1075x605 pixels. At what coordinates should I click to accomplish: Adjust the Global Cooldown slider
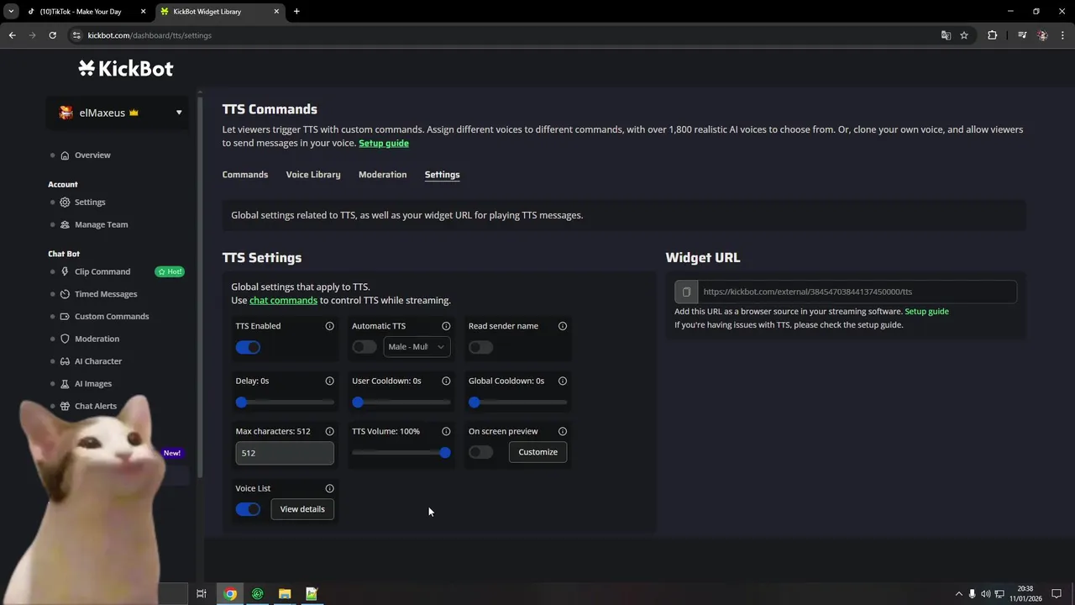click(x=518, y=402)
